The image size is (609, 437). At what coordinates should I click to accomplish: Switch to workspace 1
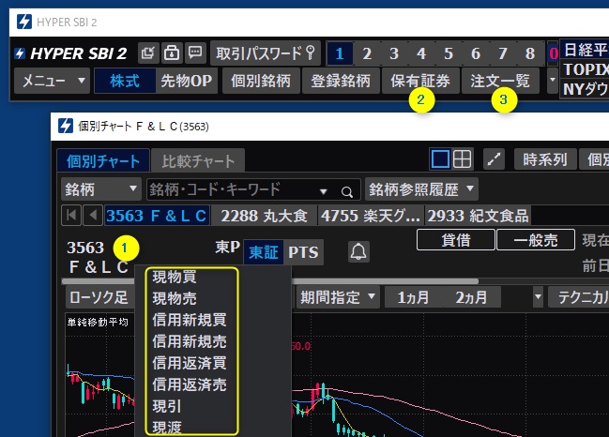click(340, 53)
